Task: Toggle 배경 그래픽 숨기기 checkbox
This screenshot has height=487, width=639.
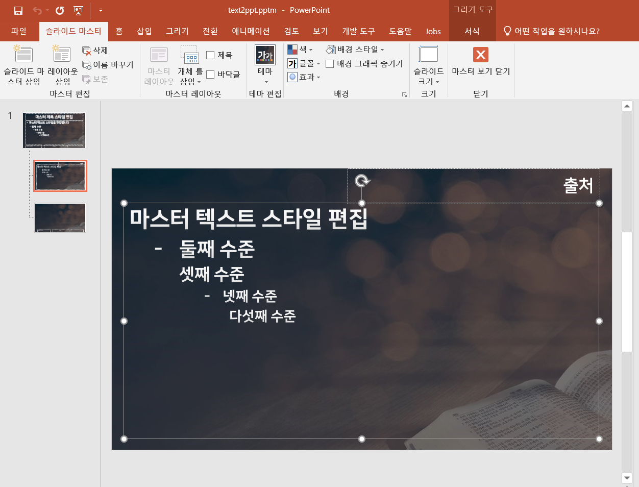Action: tap(330, 64)
